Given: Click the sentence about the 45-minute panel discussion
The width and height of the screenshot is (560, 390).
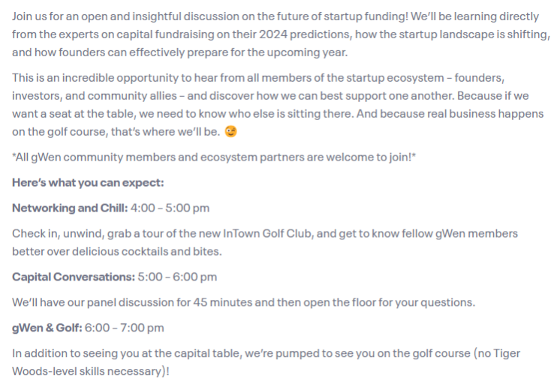Looking at the screenshot, I should tap(243, 302).
